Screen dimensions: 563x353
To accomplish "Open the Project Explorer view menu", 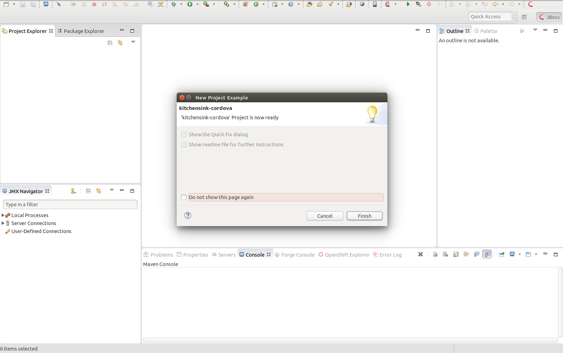I will coord(133,42).
